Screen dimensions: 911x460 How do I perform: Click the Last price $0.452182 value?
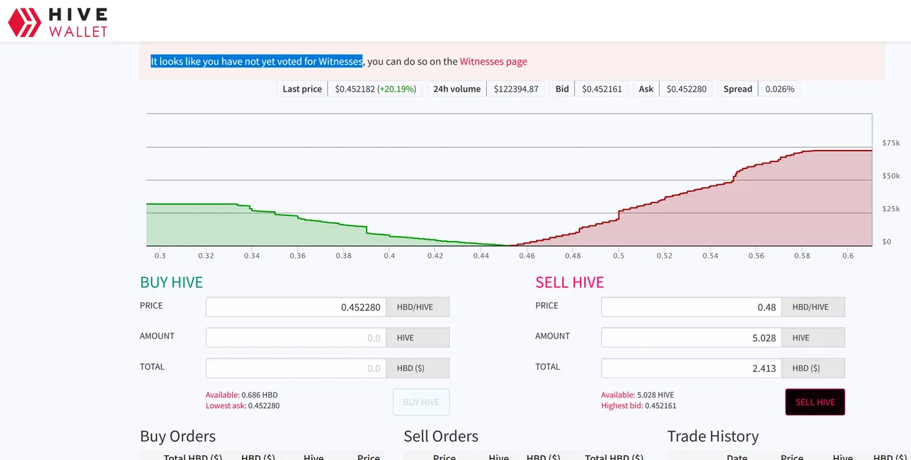tap(376, 89)
